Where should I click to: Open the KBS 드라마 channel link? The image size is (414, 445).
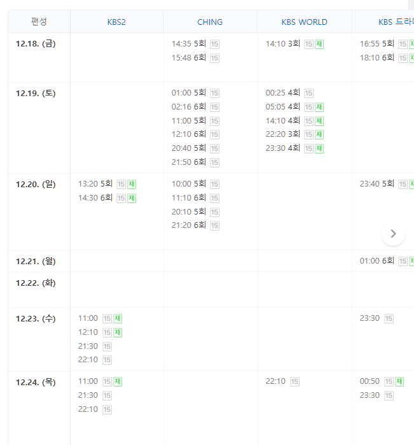[396, 22]
